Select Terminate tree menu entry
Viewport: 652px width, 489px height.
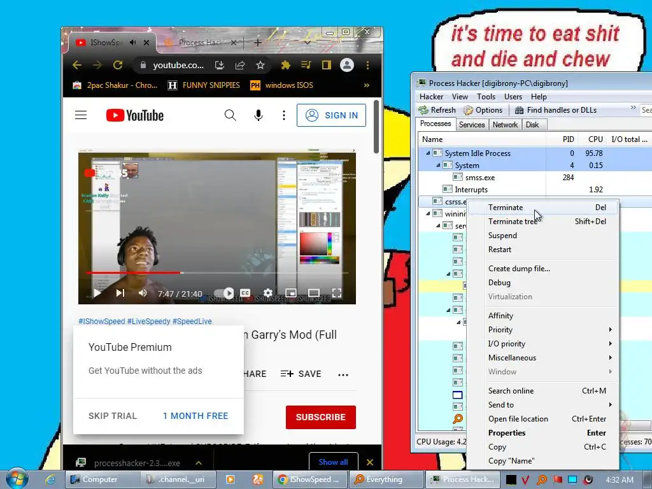click(542, 222)
